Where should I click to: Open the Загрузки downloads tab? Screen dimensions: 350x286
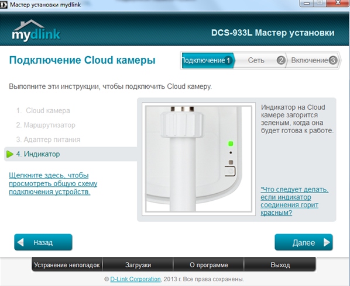pyautogui.click(x=138, y=265)
